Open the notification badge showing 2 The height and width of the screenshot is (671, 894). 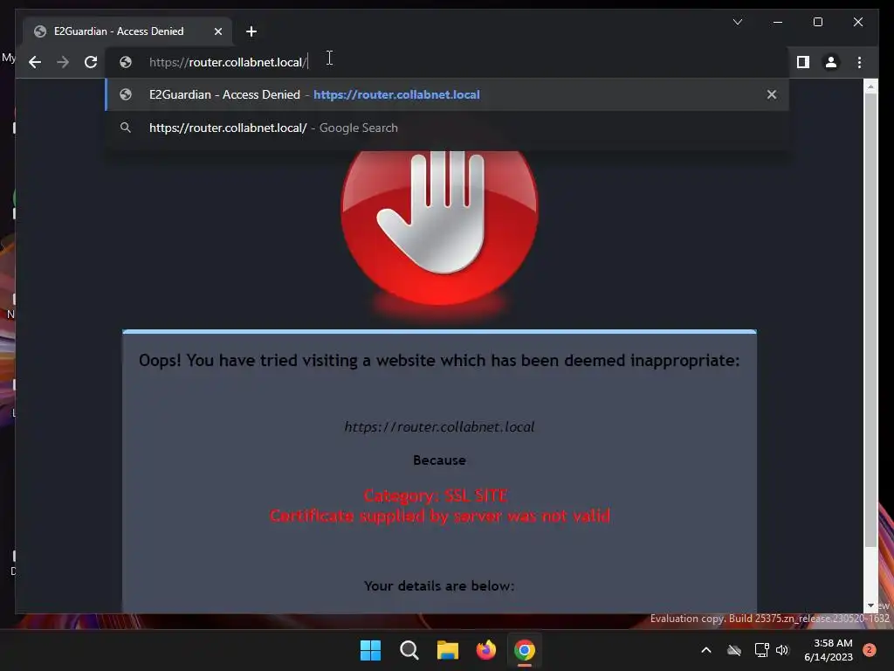pos(870,650)
